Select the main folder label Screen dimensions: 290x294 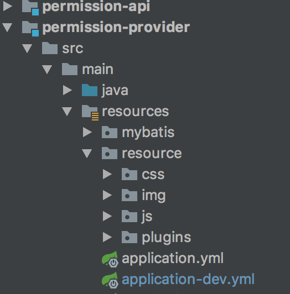click(97, 69)
